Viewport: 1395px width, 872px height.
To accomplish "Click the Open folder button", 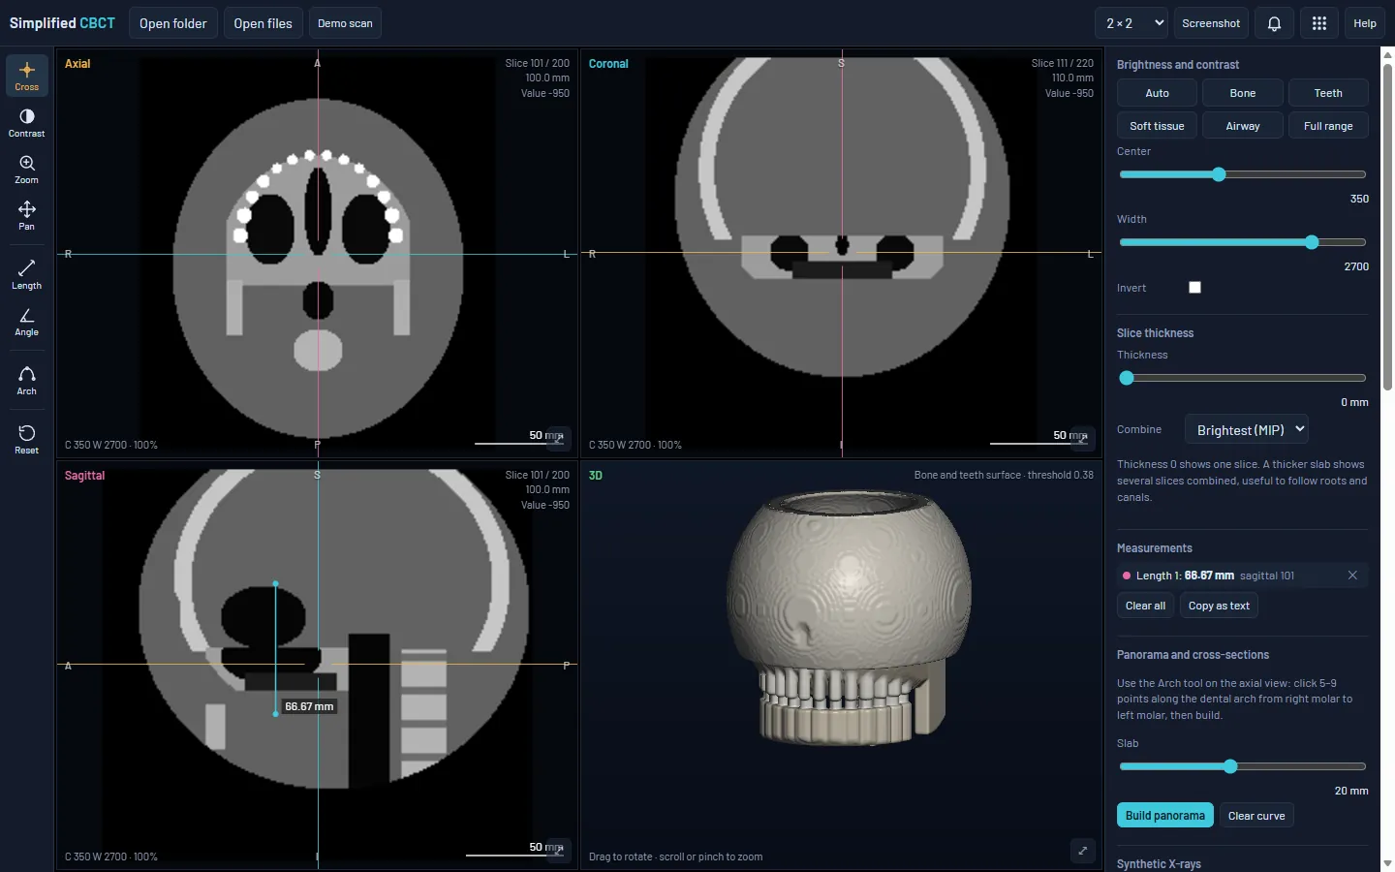I will click(173, 23).
